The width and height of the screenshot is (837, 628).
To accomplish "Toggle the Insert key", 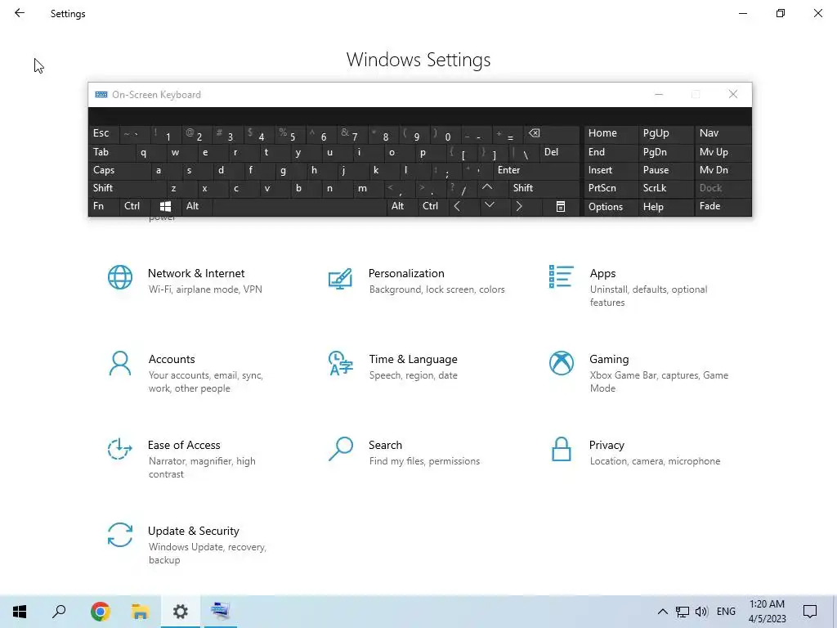I will [611, 170].
